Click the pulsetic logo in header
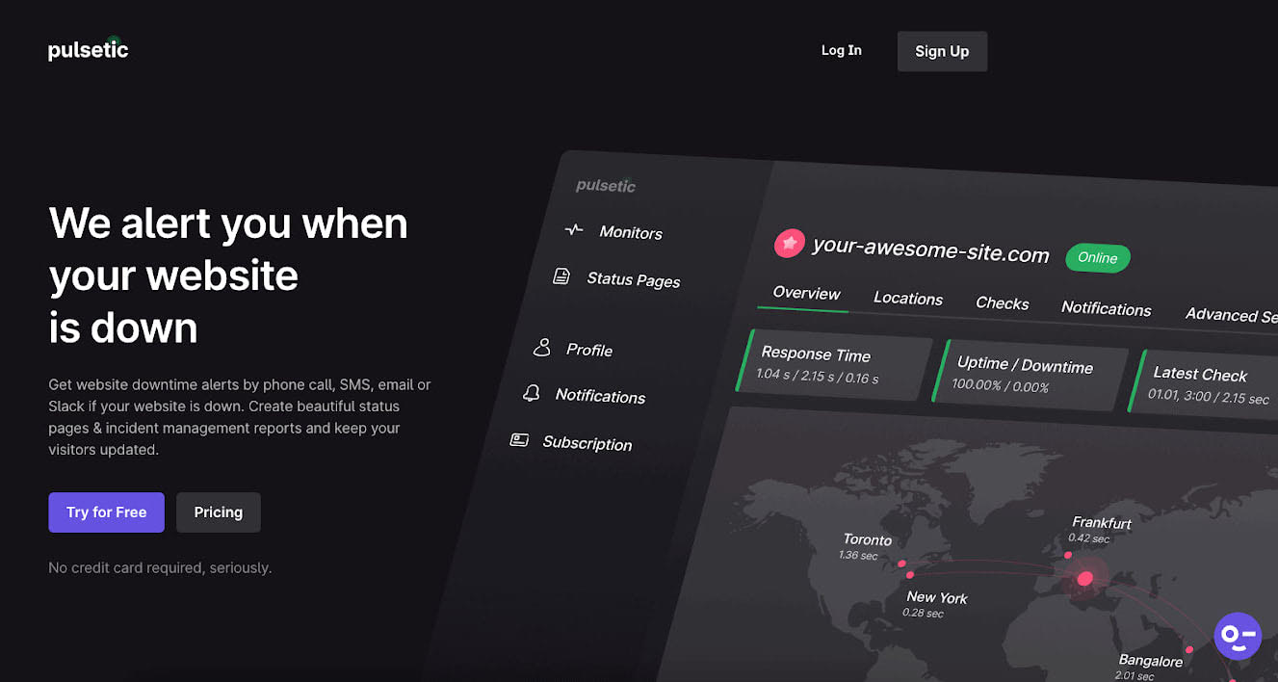 click(89, 50)
